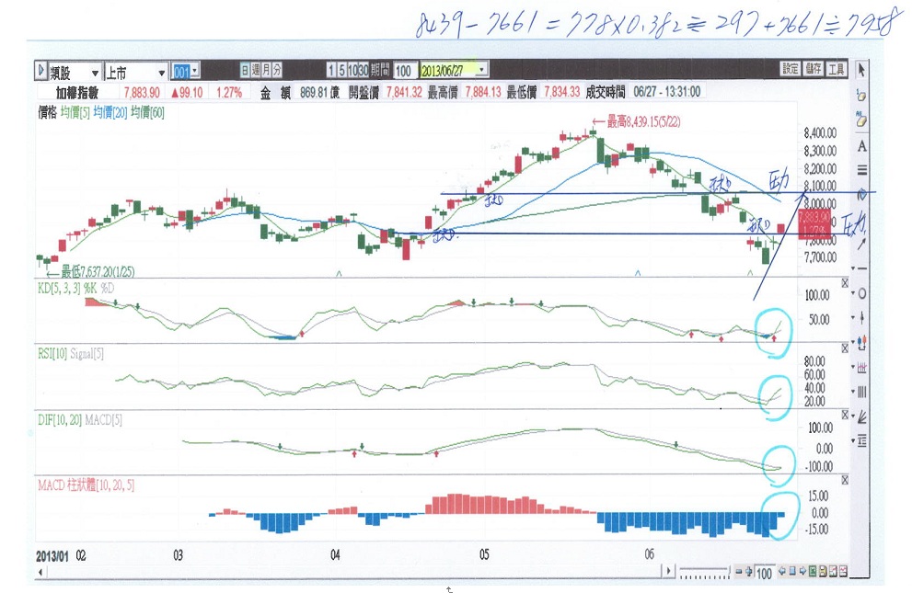Choose the text annotation A tool
Screen dimensions: 912x593
861,146
